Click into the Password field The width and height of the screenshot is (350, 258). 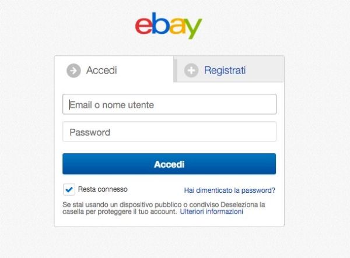[169, 132]
